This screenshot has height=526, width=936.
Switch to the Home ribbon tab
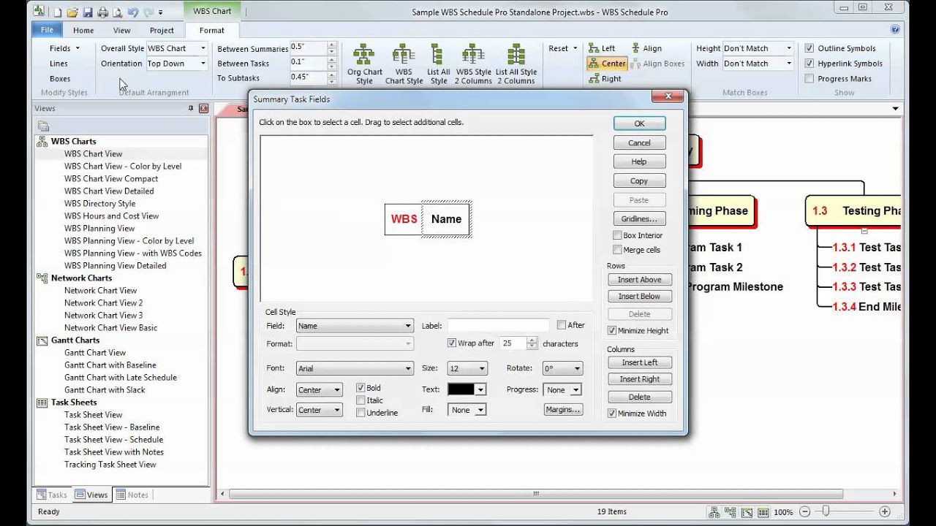[83, 30]
